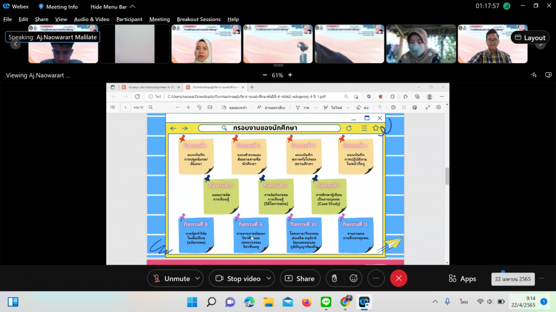Click the Share button
Viewport: 556px width, 312px height.
tap(300, 279)
